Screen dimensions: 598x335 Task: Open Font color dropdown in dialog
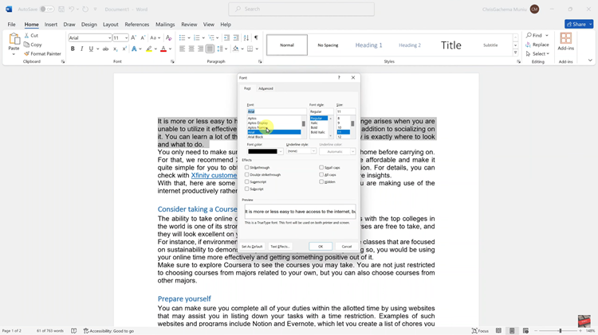(x=281, y=151)
